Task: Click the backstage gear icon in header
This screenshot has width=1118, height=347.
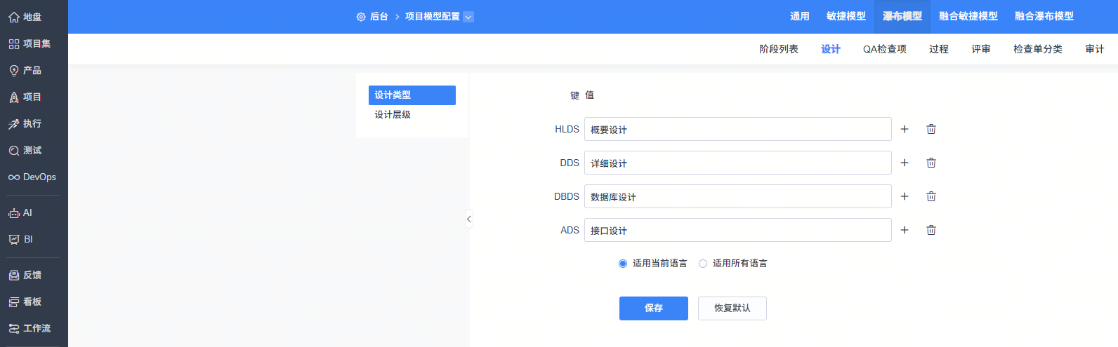Action: point(361,17)
